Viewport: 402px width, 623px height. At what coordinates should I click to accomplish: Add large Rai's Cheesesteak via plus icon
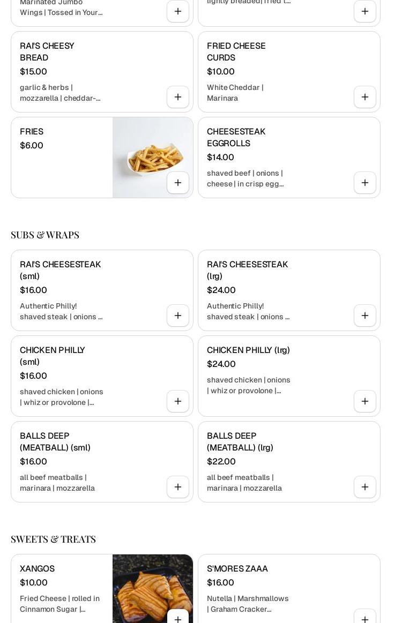(365, 316)
